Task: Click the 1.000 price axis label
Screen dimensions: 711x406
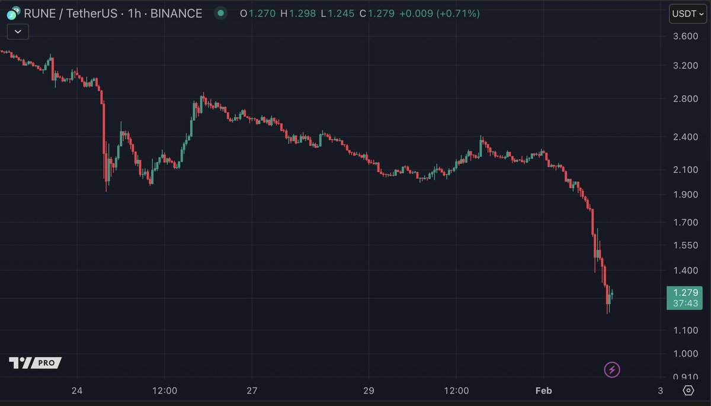Action: coord(686,354)
